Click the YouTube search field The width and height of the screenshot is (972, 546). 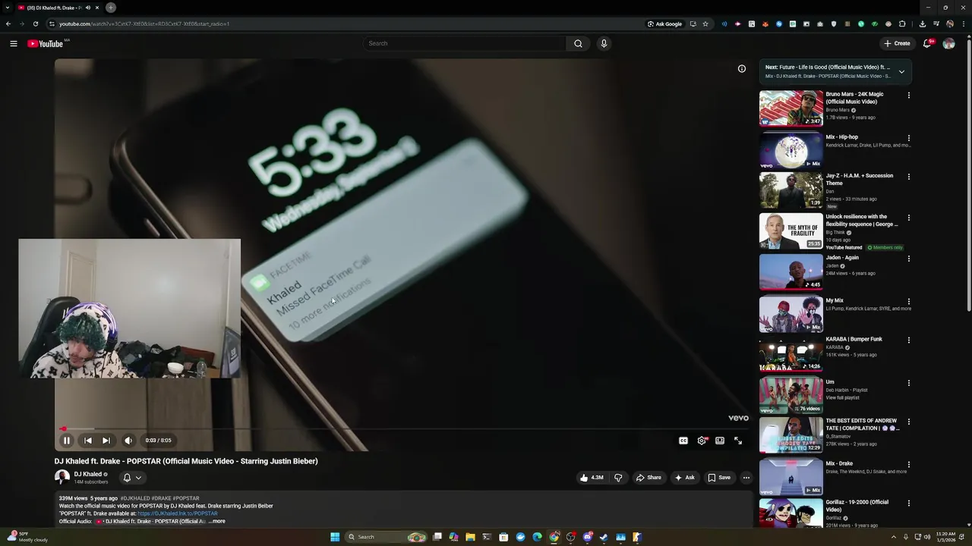coord(465,43)
